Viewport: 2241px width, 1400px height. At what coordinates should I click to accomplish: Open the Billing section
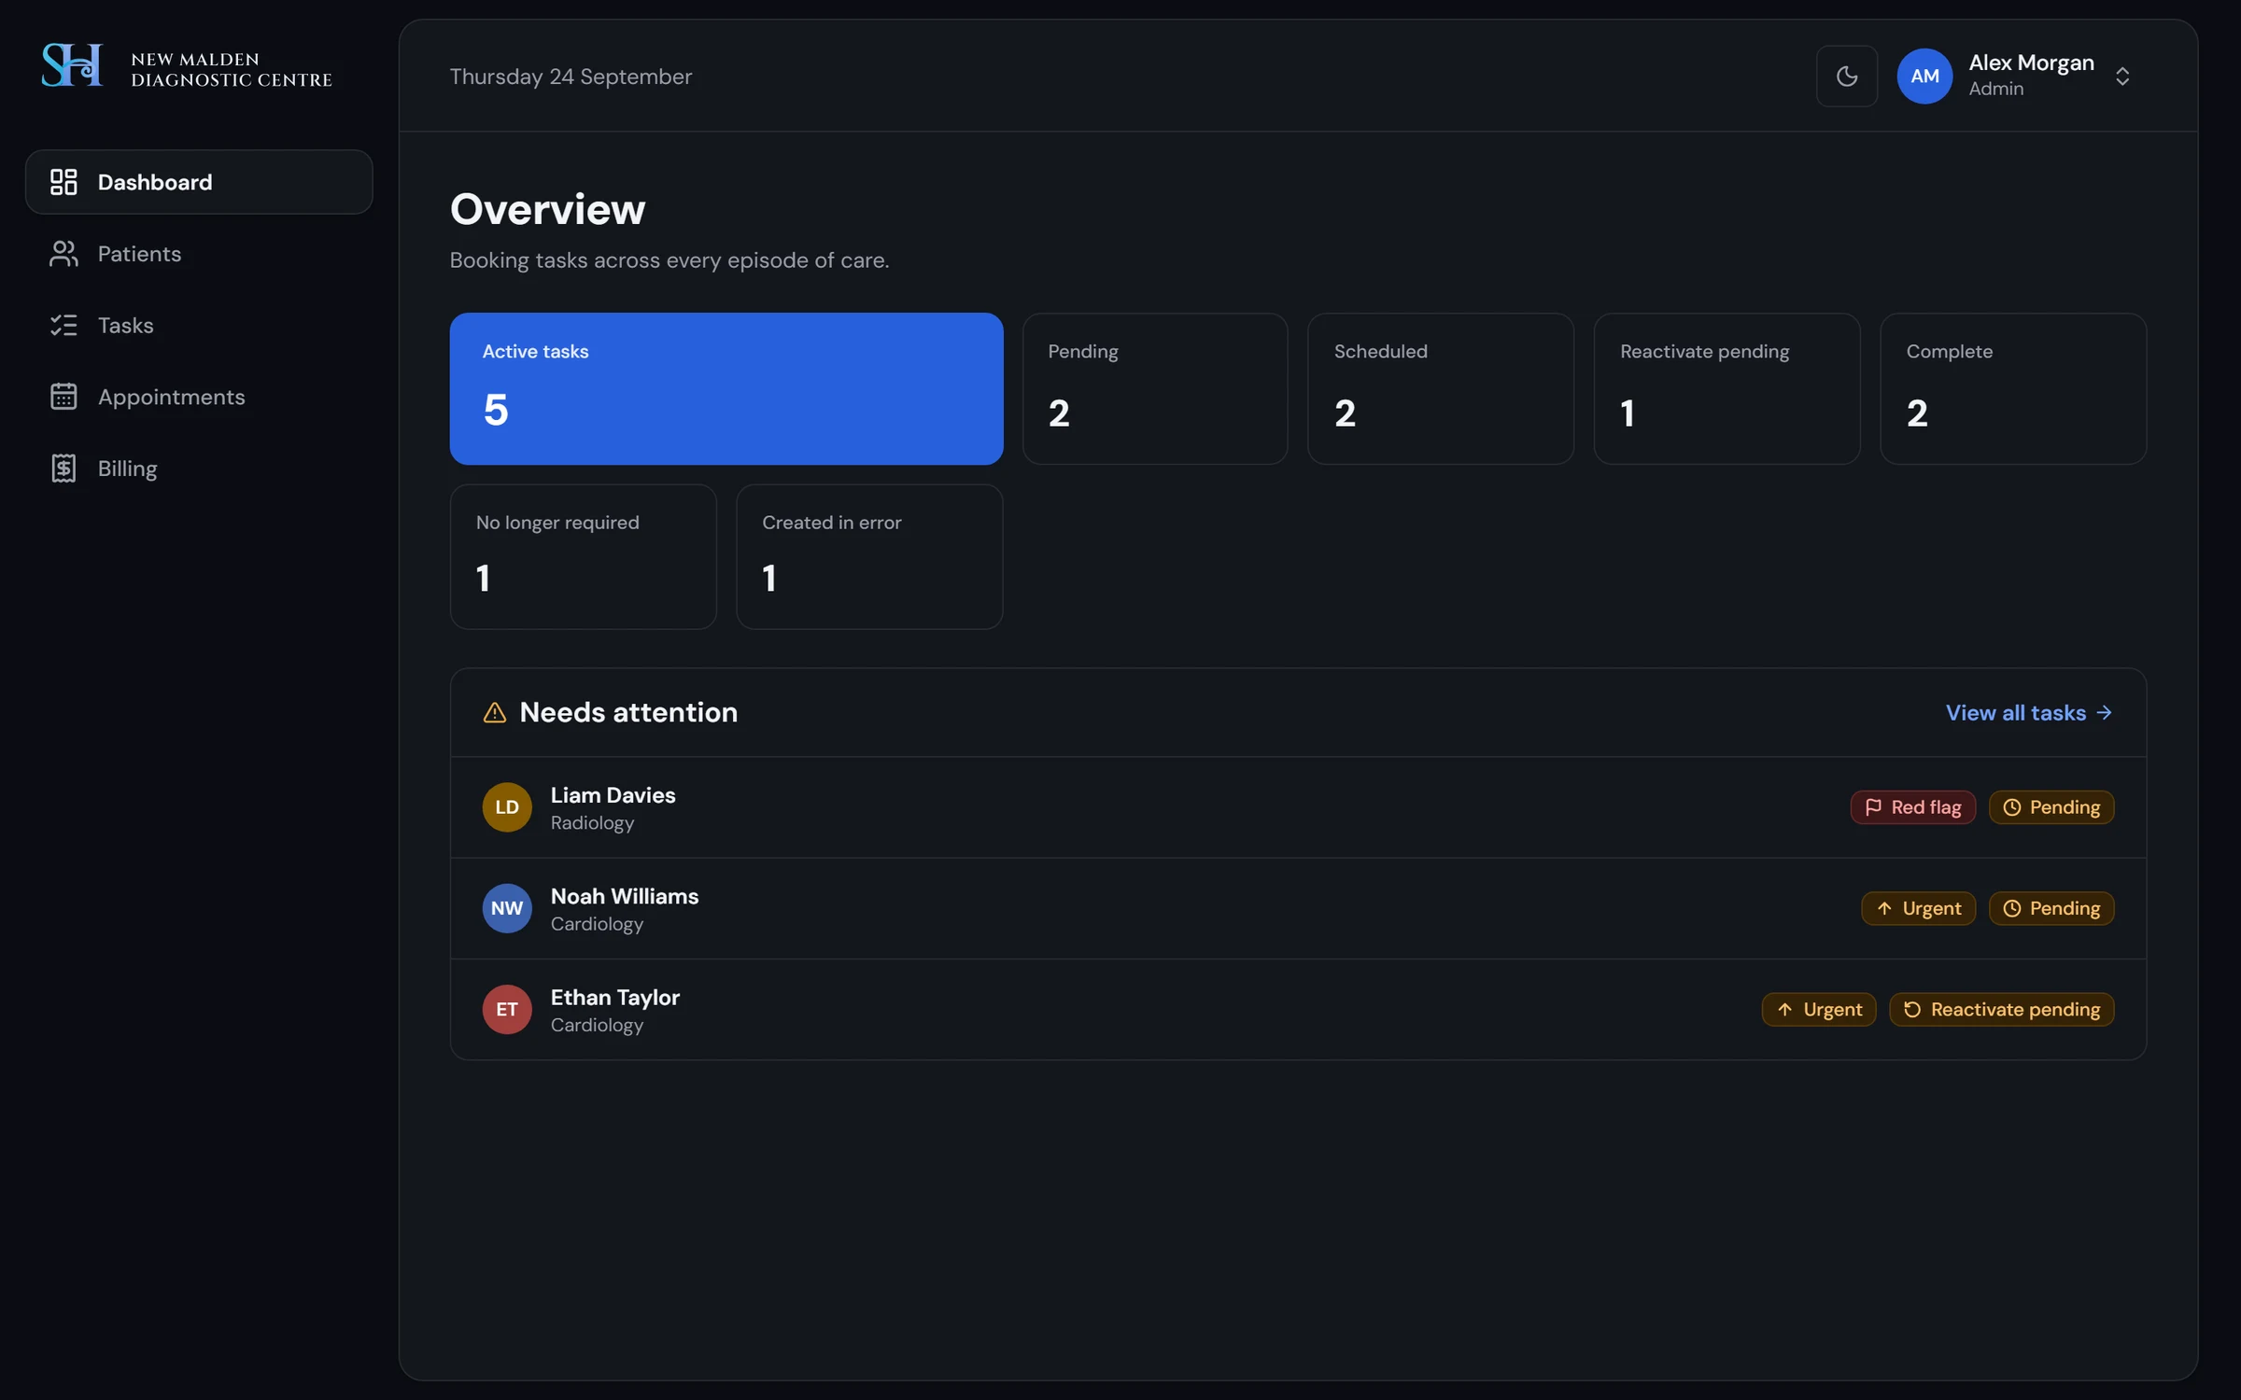click(x=199, y=469)
